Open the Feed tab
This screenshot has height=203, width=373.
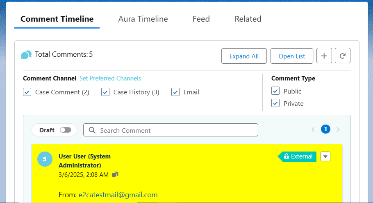pos(201,19)
